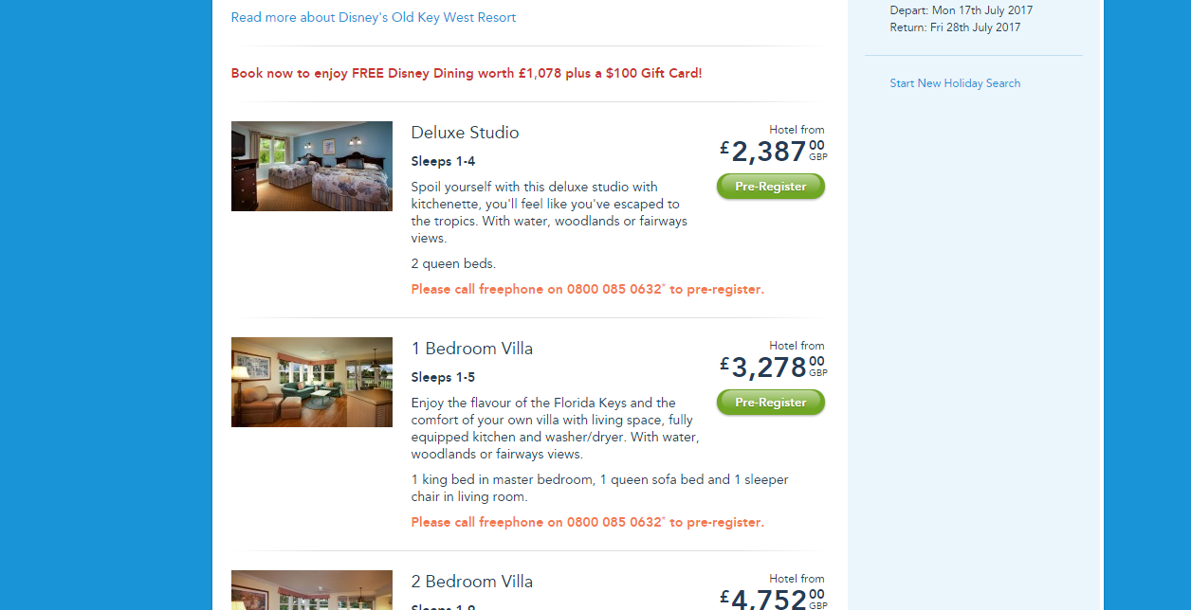Click the Sleeps 1-4 text for Deluxe Studio
1191x610 pixels.
point(444,161)
